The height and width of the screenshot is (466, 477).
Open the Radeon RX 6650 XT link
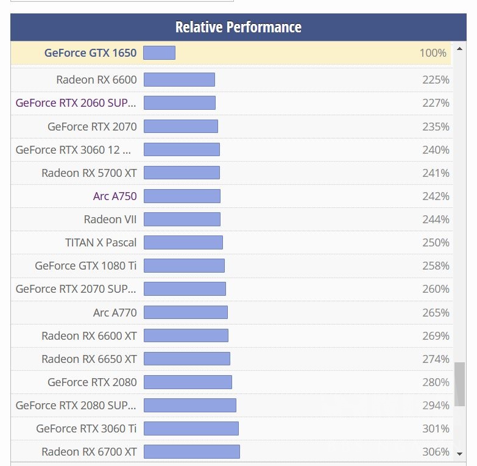(89, 359)
